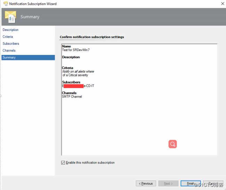This screenshot has height=190, width=226.
Task: Click the wizard title bar icon
Action: 6,4
